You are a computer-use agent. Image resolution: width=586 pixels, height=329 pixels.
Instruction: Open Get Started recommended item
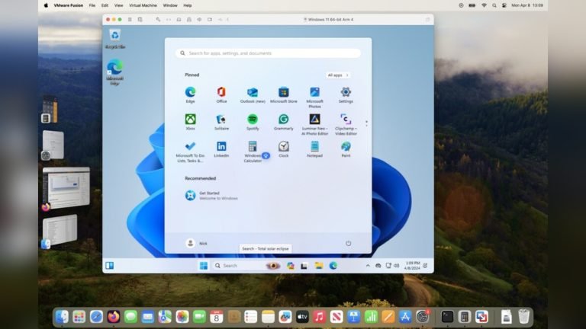212,196
